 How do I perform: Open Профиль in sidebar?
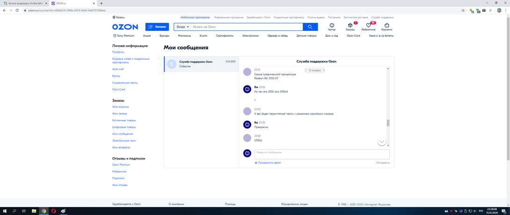118,52
